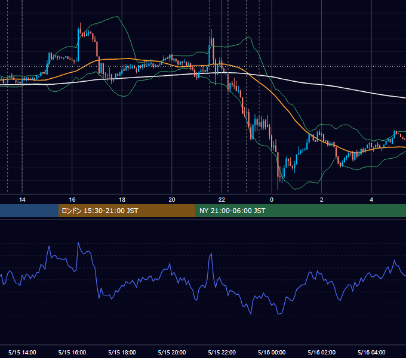The height and width of the screenshot is (358, 406).
Task: Click the tall blue candle near 16:00
Action: click(78, 45)
